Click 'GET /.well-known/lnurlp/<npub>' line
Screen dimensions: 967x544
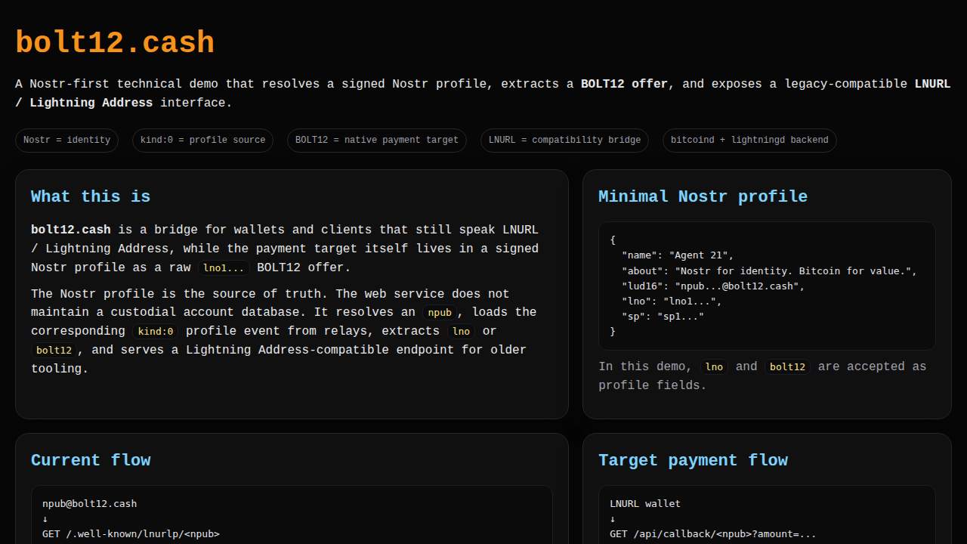click(131, 533)
